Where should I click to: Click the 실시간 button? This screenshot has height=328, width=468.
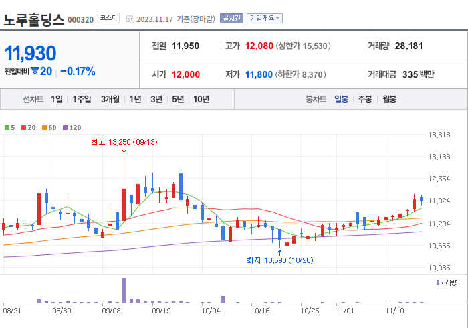[231, 19]
